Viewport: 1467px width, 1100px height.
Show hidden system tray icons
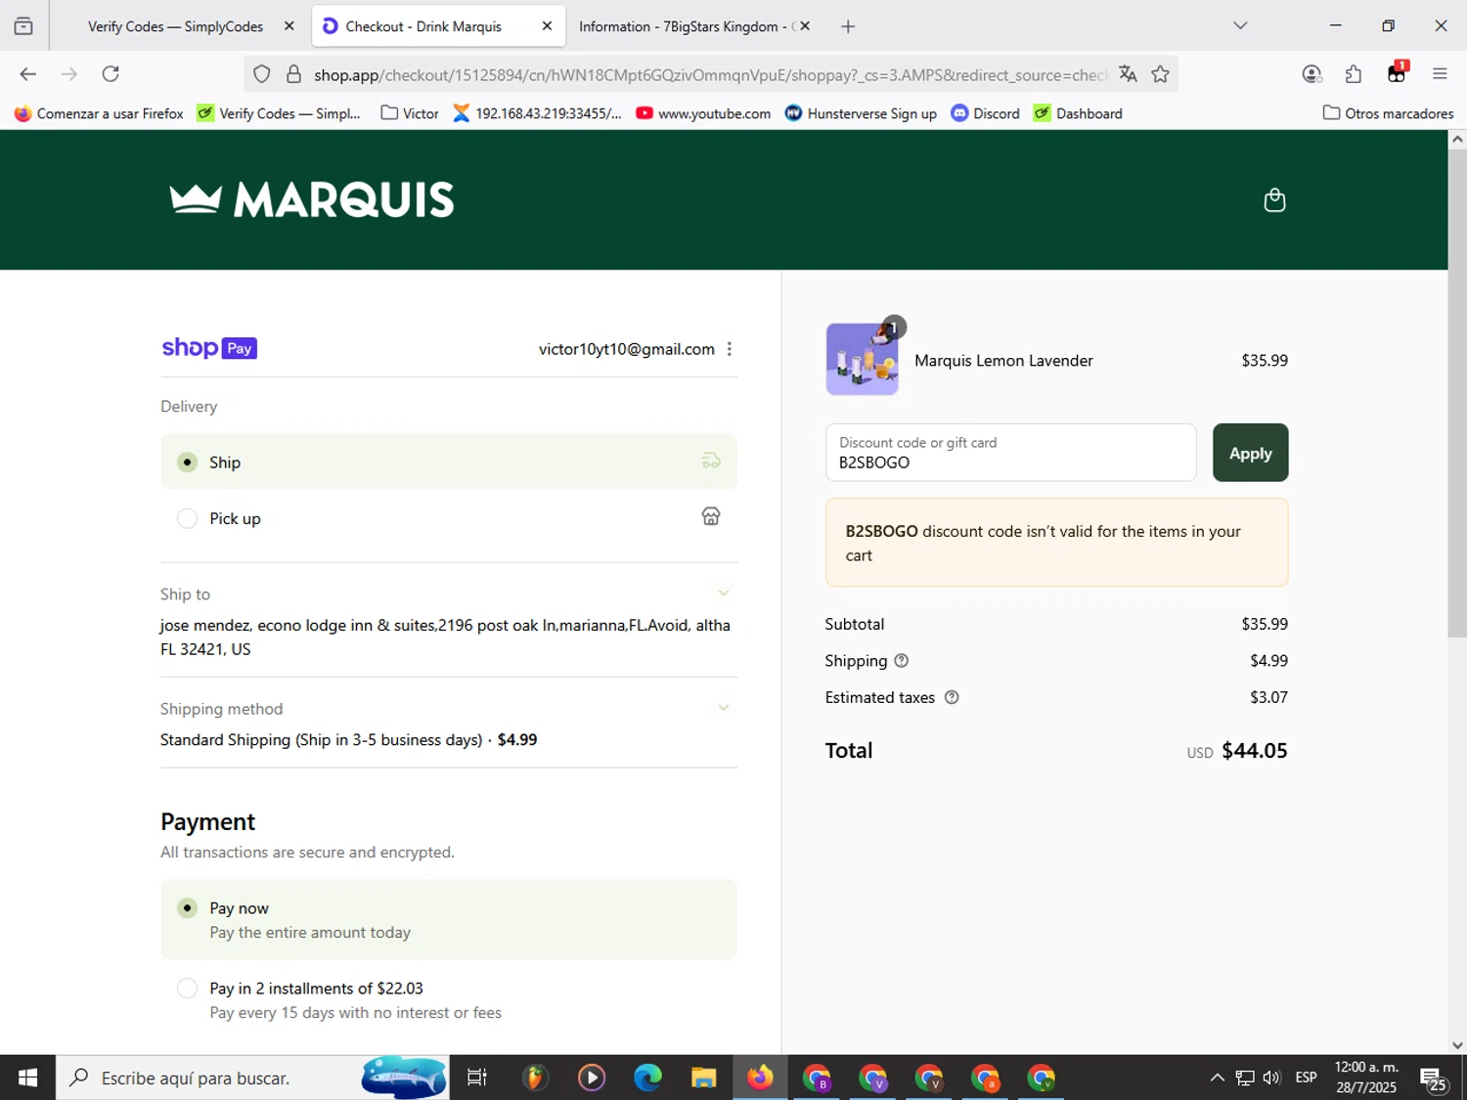[1217, 1078]
